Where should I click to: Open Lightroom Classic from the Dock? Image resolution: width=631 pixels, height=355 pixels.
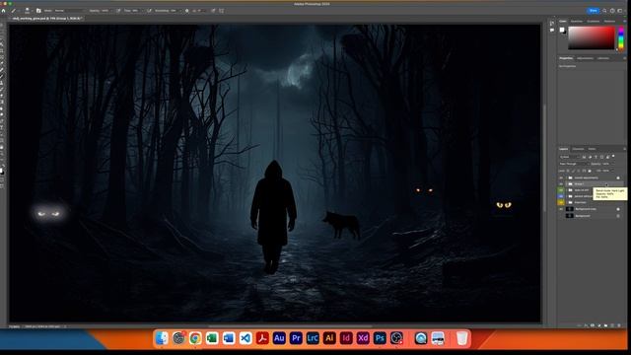(x=313, y=338)
